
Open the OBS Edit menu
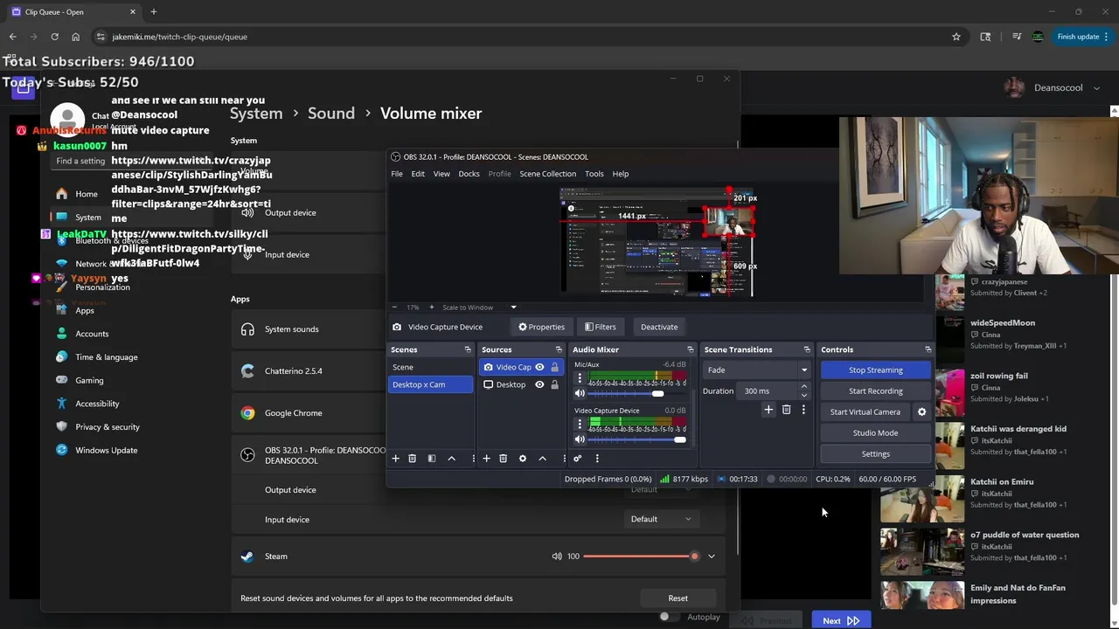[x=418, y=174]
